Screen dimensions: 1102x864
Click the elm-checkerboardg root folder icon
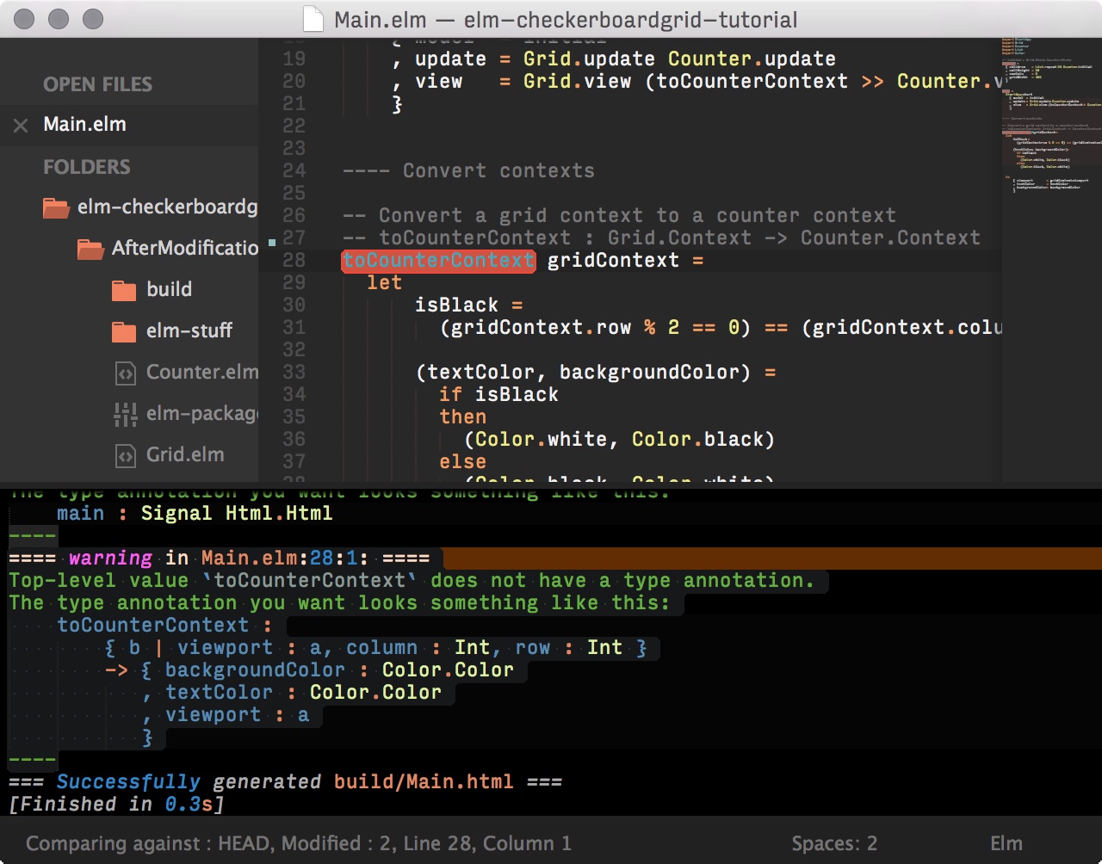[56, 207]
